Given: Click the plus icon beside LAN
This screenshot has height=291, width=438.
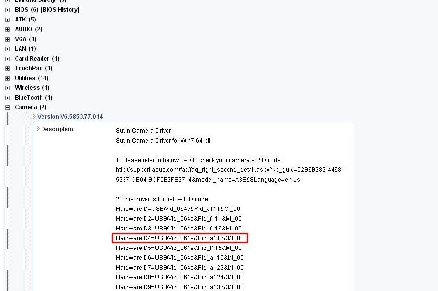Looking at the screenshot, I should click(7, 49).
